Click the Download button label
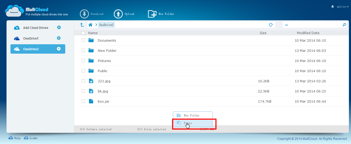 (x=97, y=14)
